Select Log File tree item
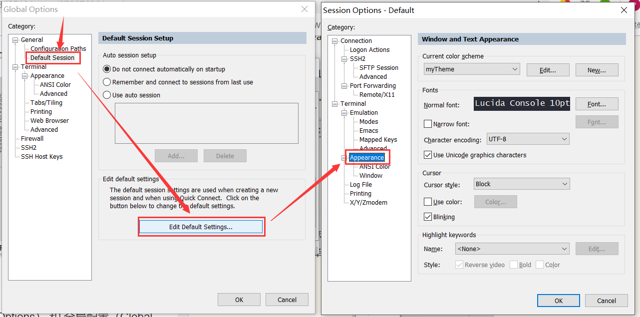This screenshot has height=317, width=640. [361, 185]
